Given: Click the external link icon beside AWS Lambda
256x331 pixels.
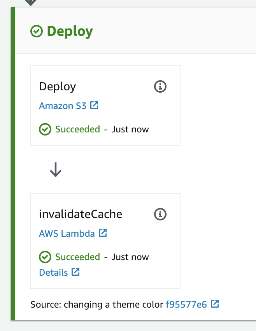Looking at the screenshot, I should tap(103, 233).
